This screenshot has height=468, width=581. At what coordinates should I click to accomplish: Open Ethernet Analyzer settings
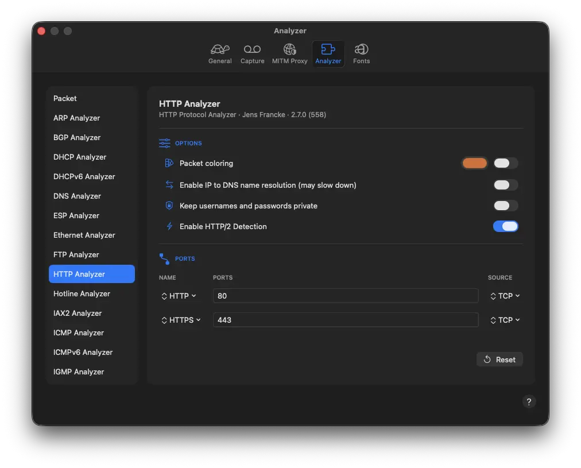click(x=91, y=235)
